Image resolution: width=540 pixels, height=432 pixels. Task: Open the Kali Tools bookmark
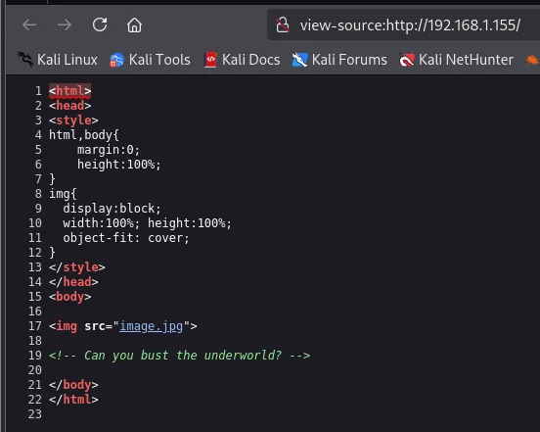coord(150,60)
